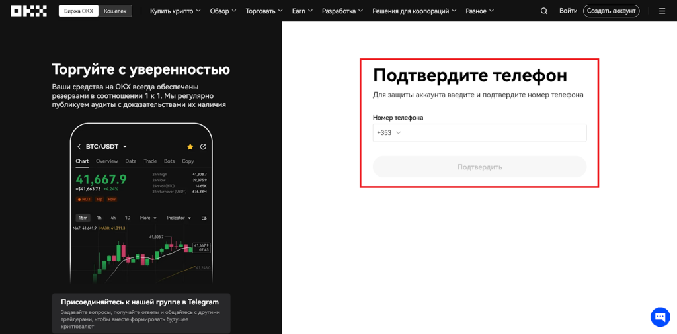
Task: Switch to Биржа OKX toggle
Action: point(78,11)
